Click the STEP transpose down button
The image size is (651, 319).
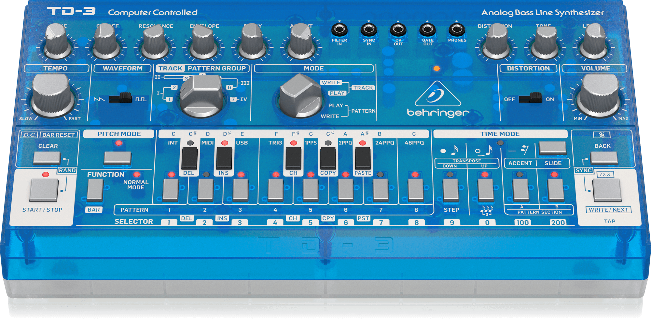451,190
